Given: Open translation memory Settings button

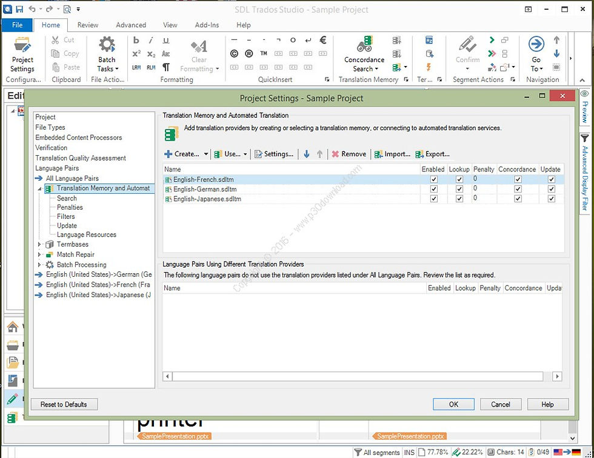Looking at the screenshot, I should (x=274, y=154).
